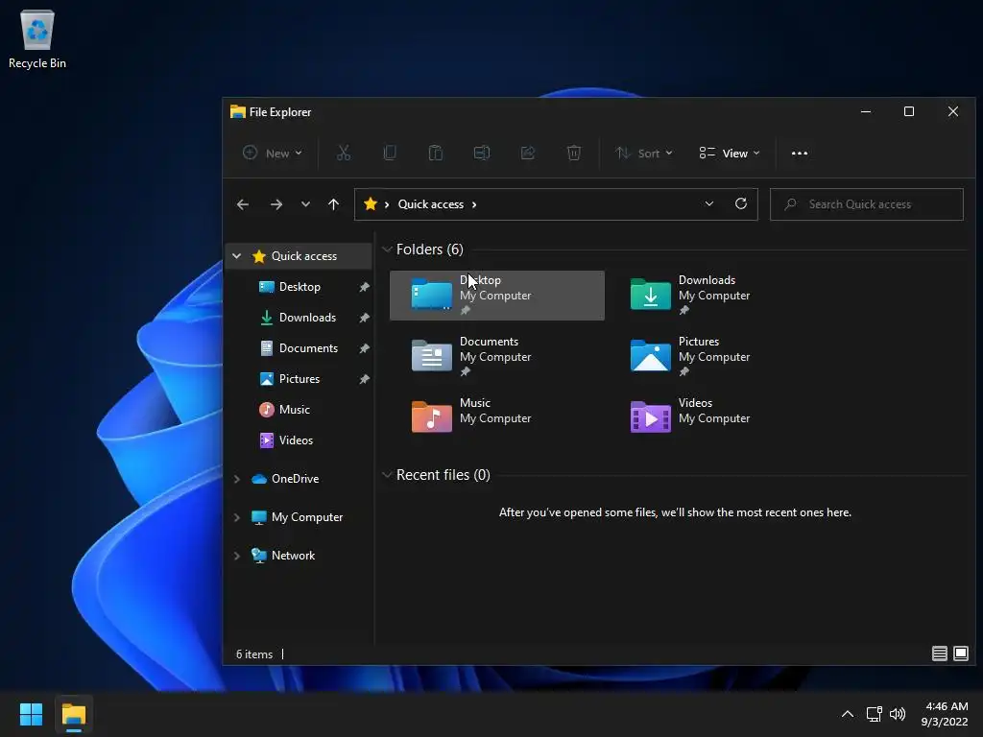Screen dimensions: 983x737
Task: Click the Search Quick access field
Action: (867, 204)
